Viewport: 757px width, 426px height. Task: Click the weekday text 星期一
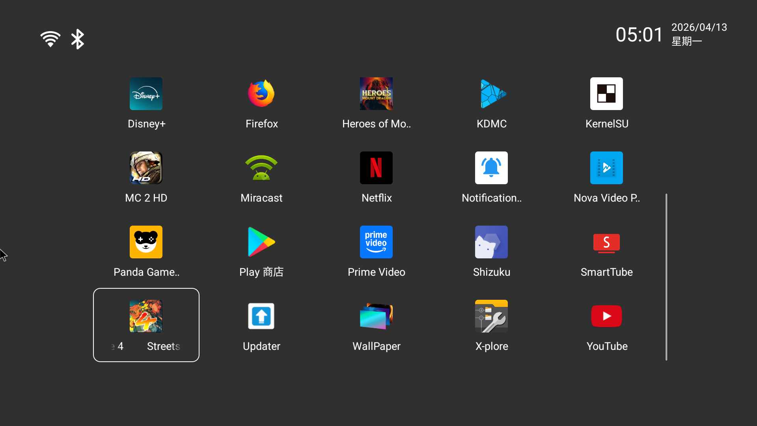(x=687, y=41)
